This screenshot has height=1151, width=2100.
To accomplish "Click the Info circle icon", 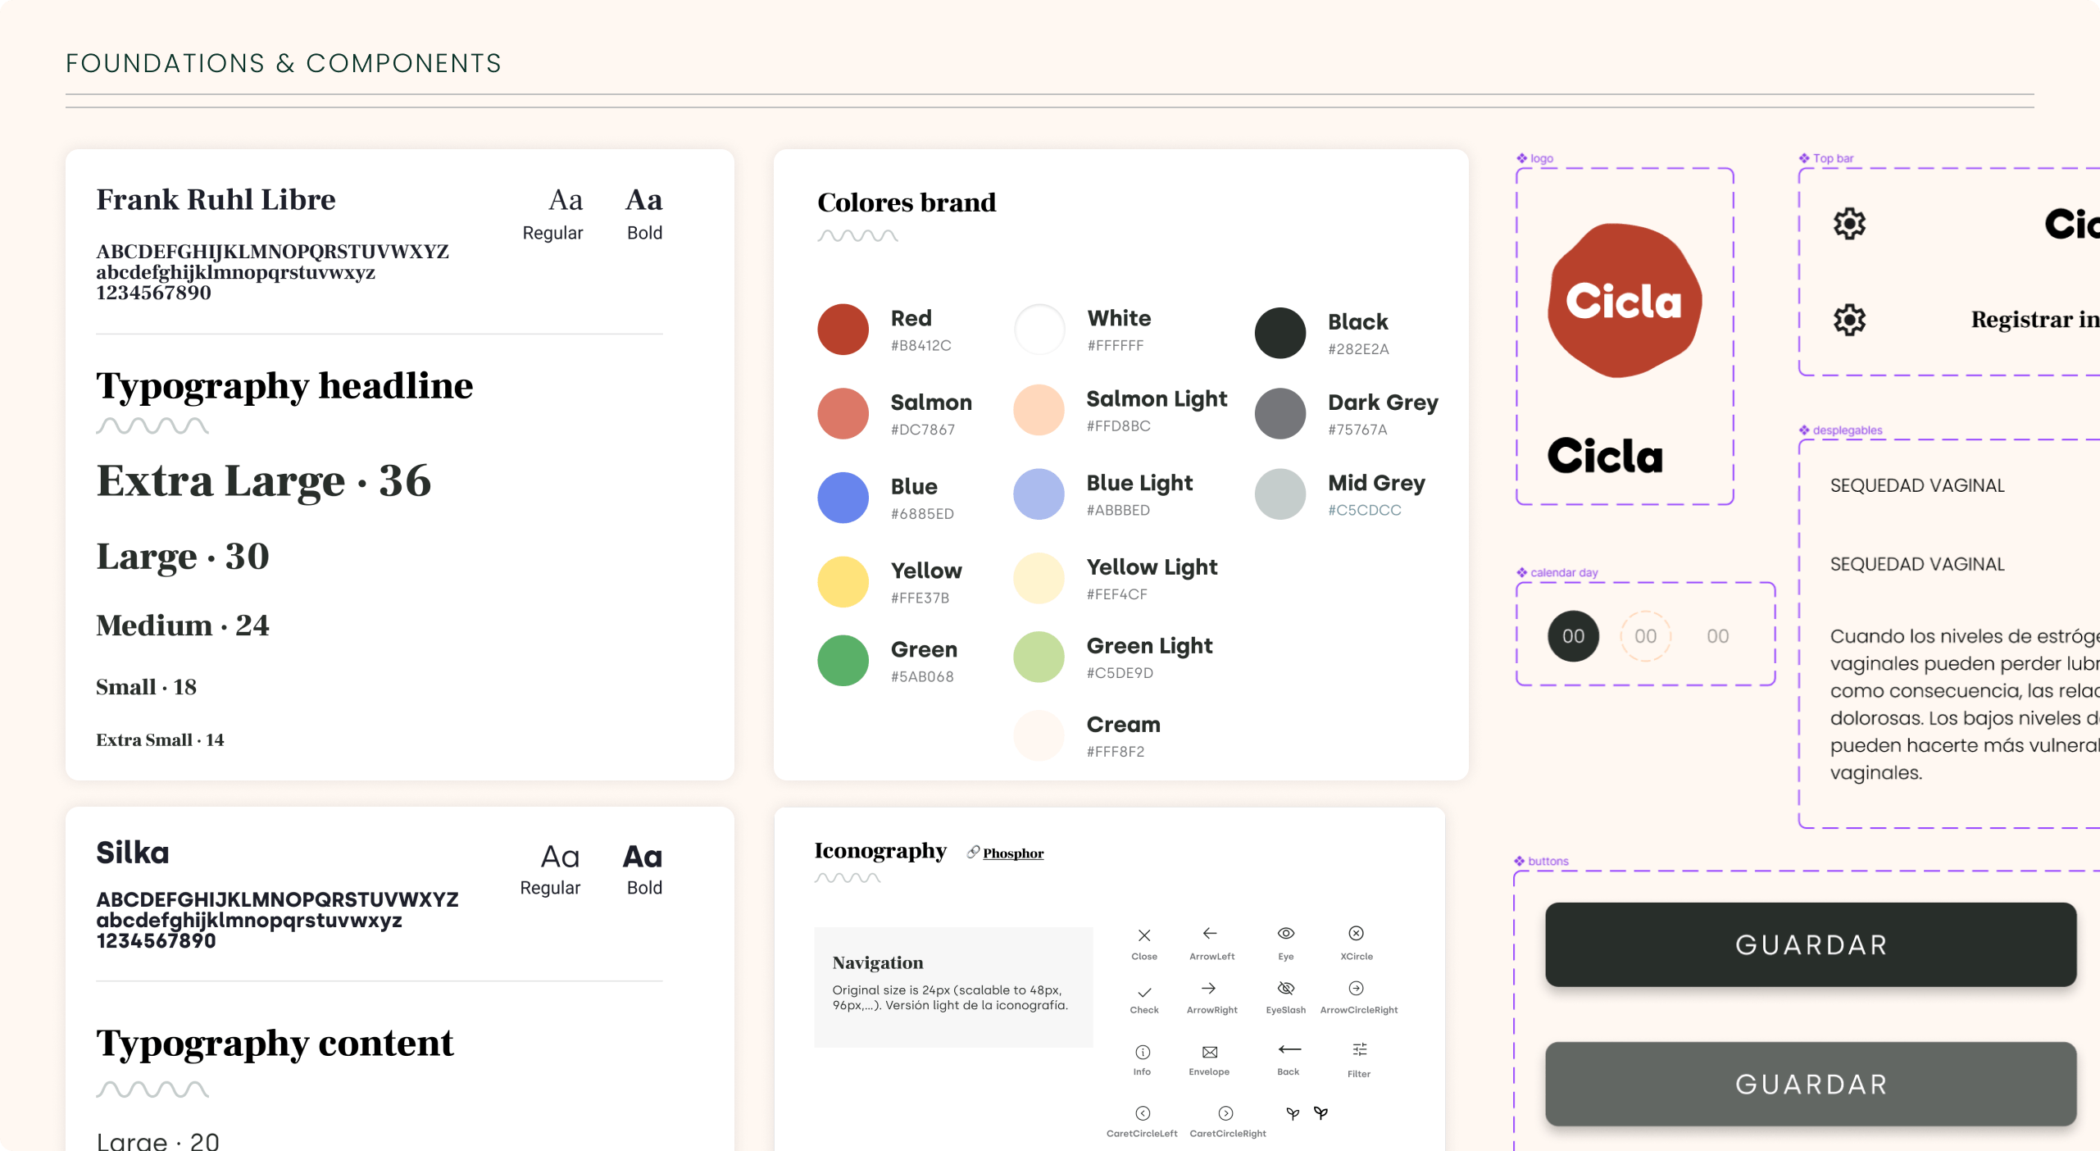I will [x=1143, y=1052].
